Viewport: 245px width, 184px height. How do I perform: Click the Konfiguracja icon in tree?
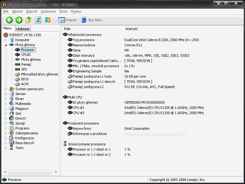click(12, 138)
